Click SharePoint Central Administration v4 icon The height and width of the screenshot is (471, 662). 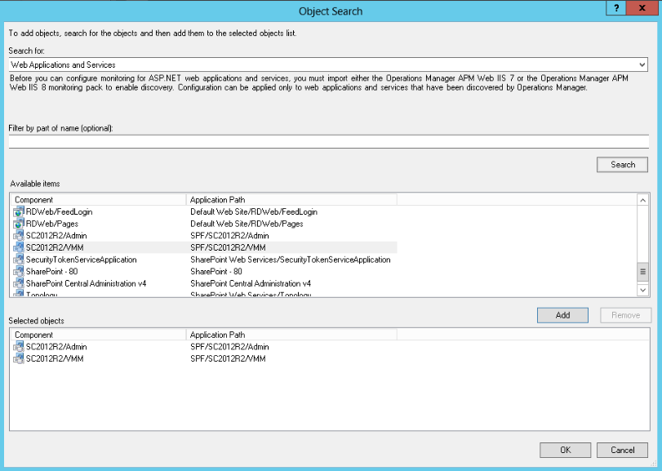point(19,283)
